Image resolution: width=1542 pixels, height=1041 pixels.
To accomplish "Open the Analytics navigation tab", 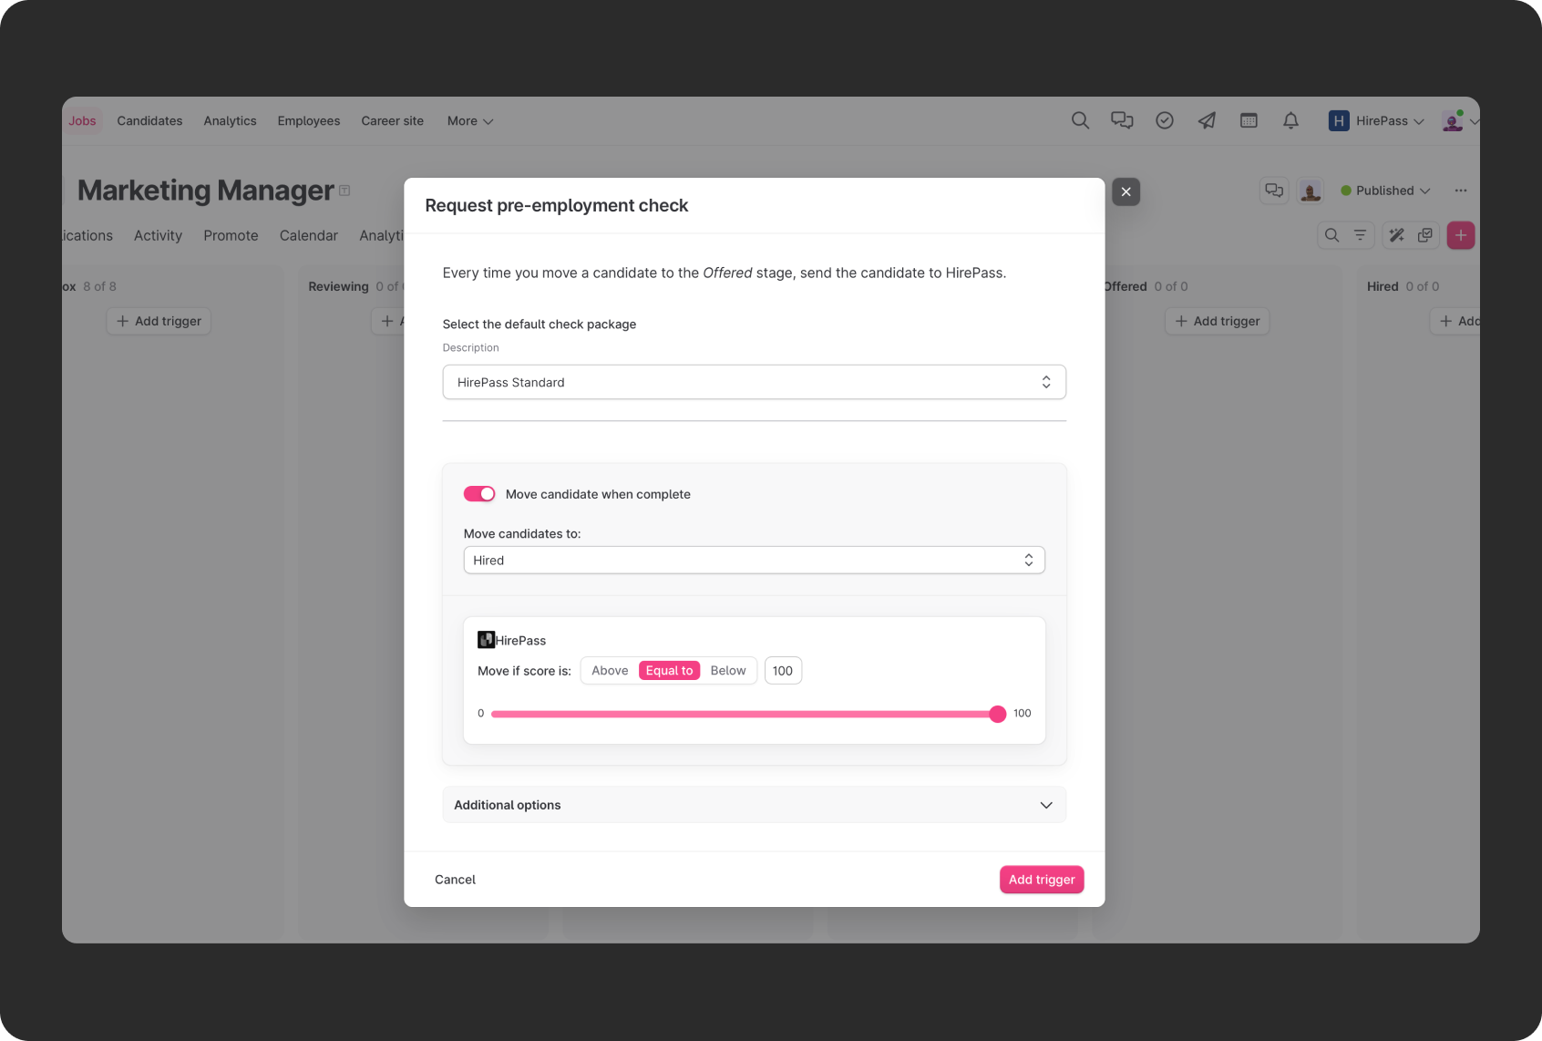I will pos(230,121).
